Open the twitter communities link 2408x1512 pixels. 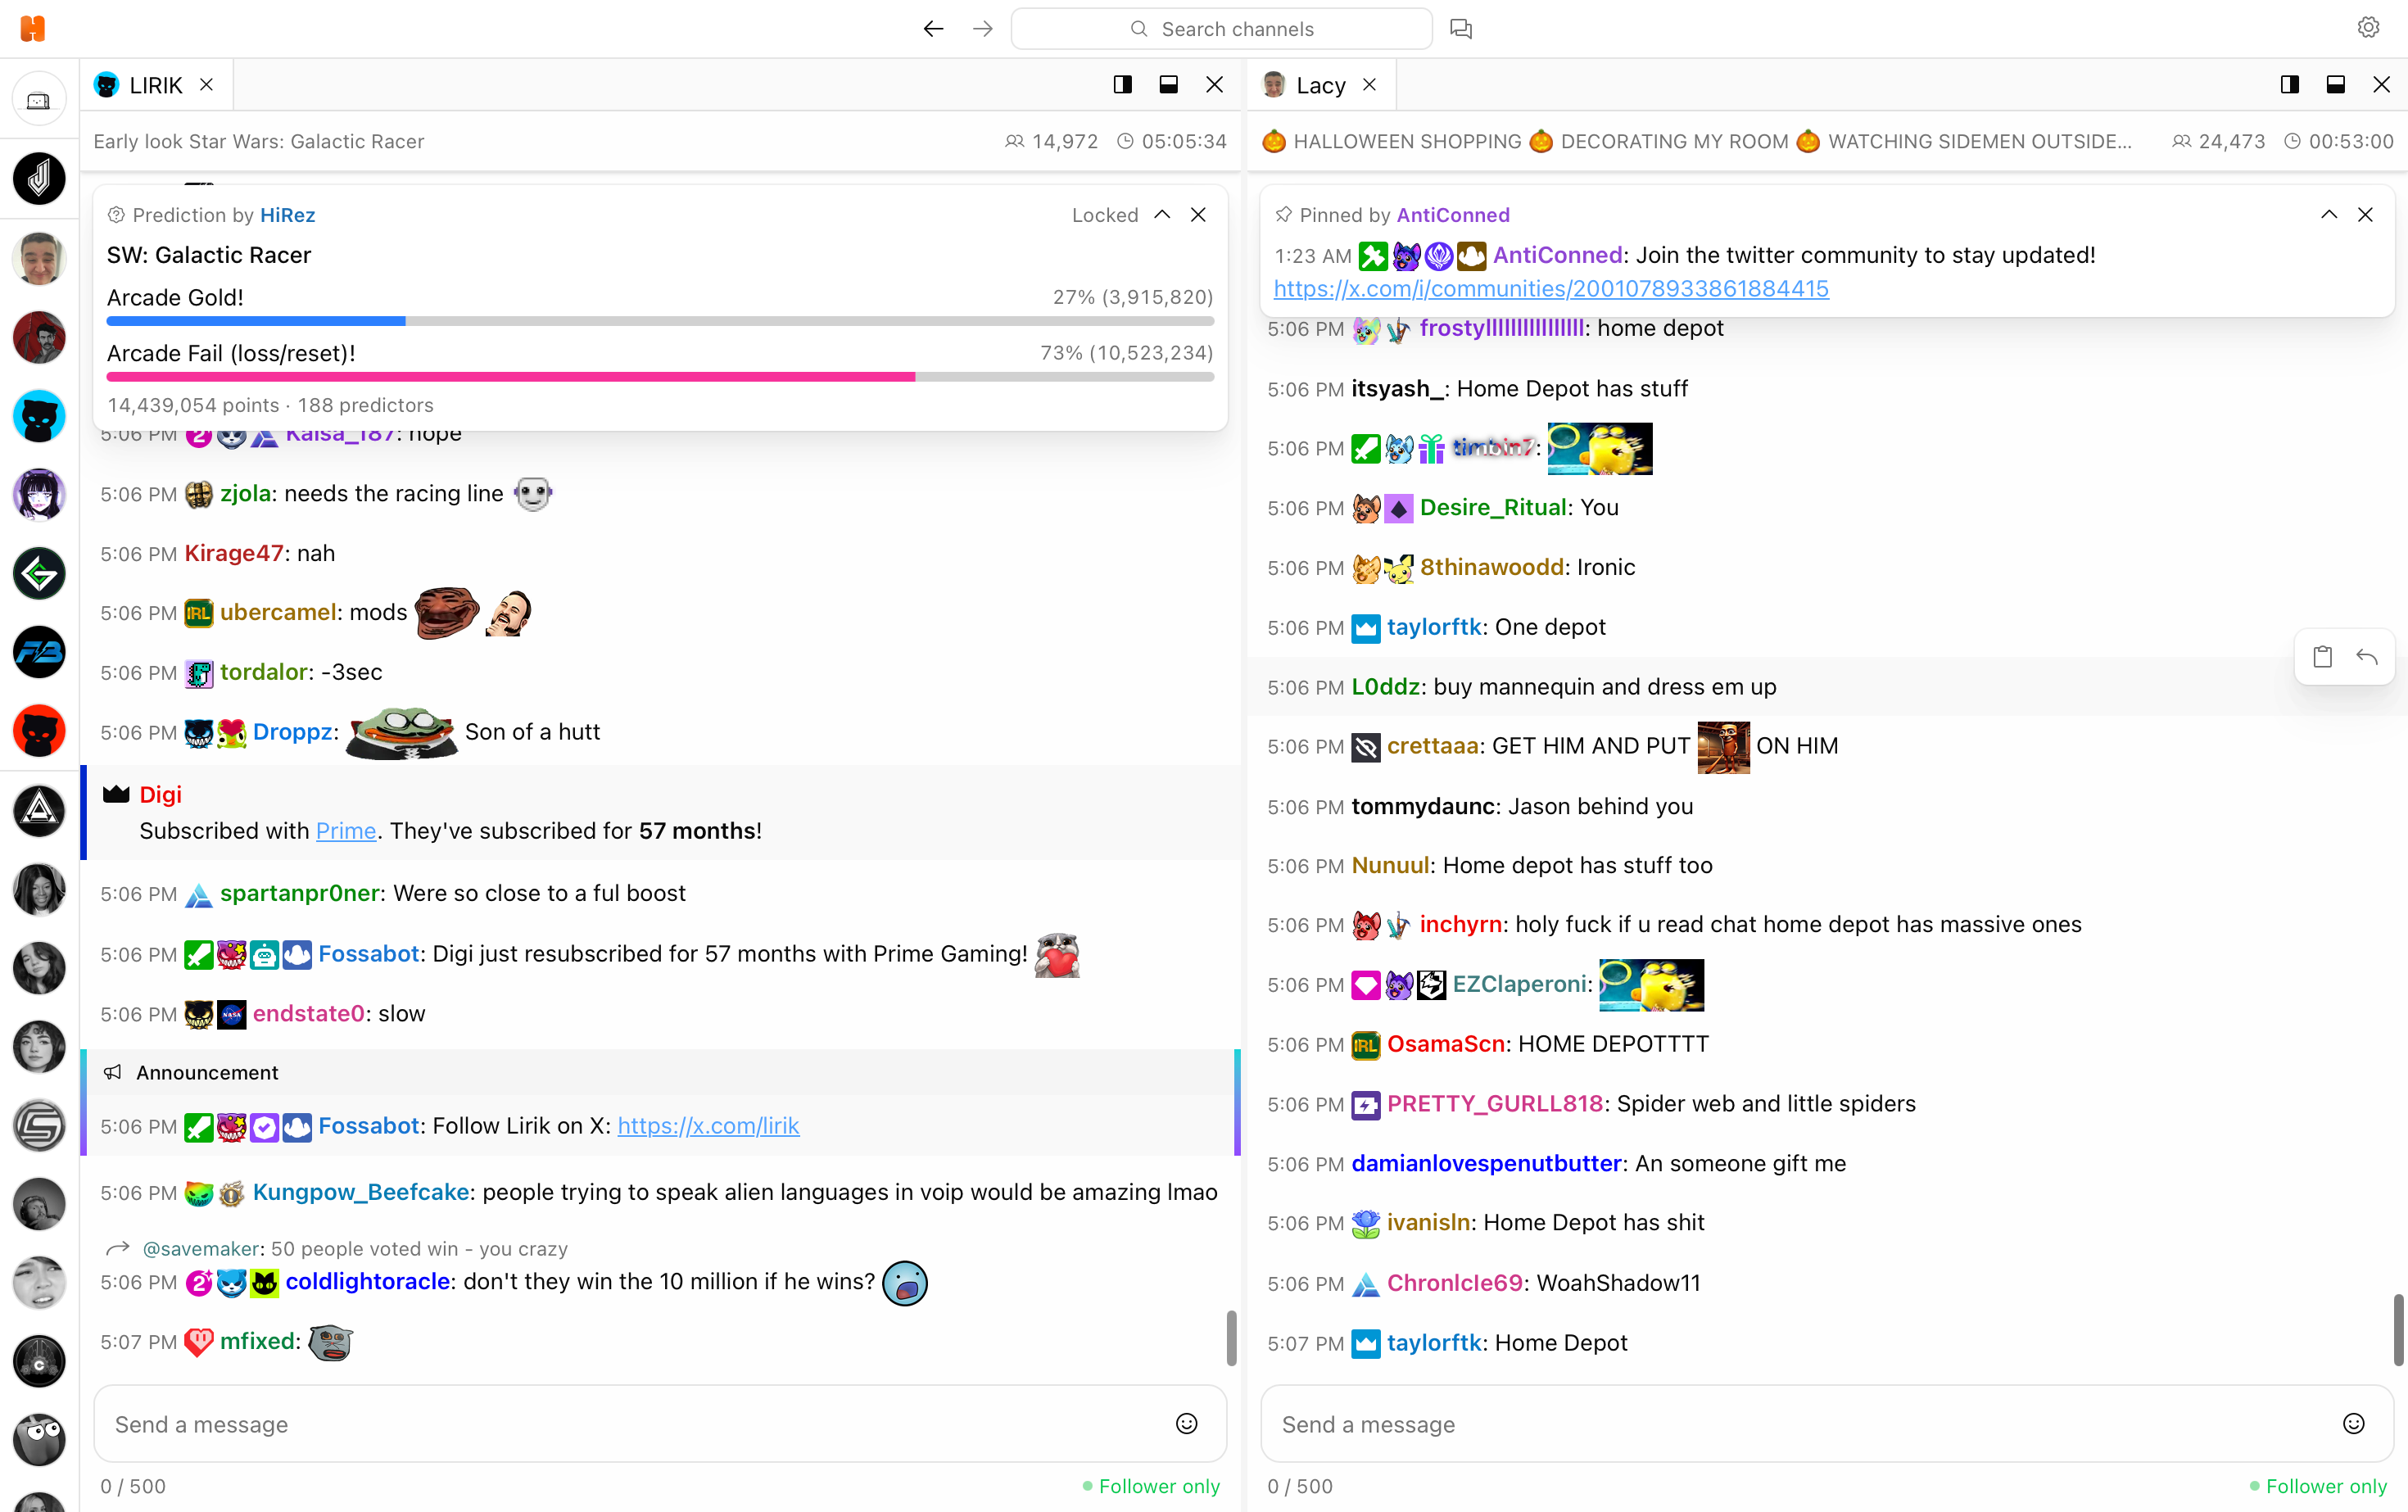click(1551, 289)
